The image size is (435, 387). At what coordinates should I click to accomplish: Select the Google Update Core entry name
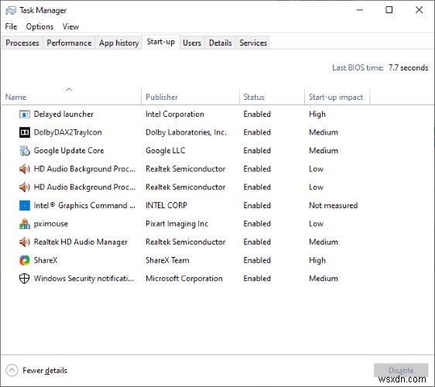click(69, 151)
